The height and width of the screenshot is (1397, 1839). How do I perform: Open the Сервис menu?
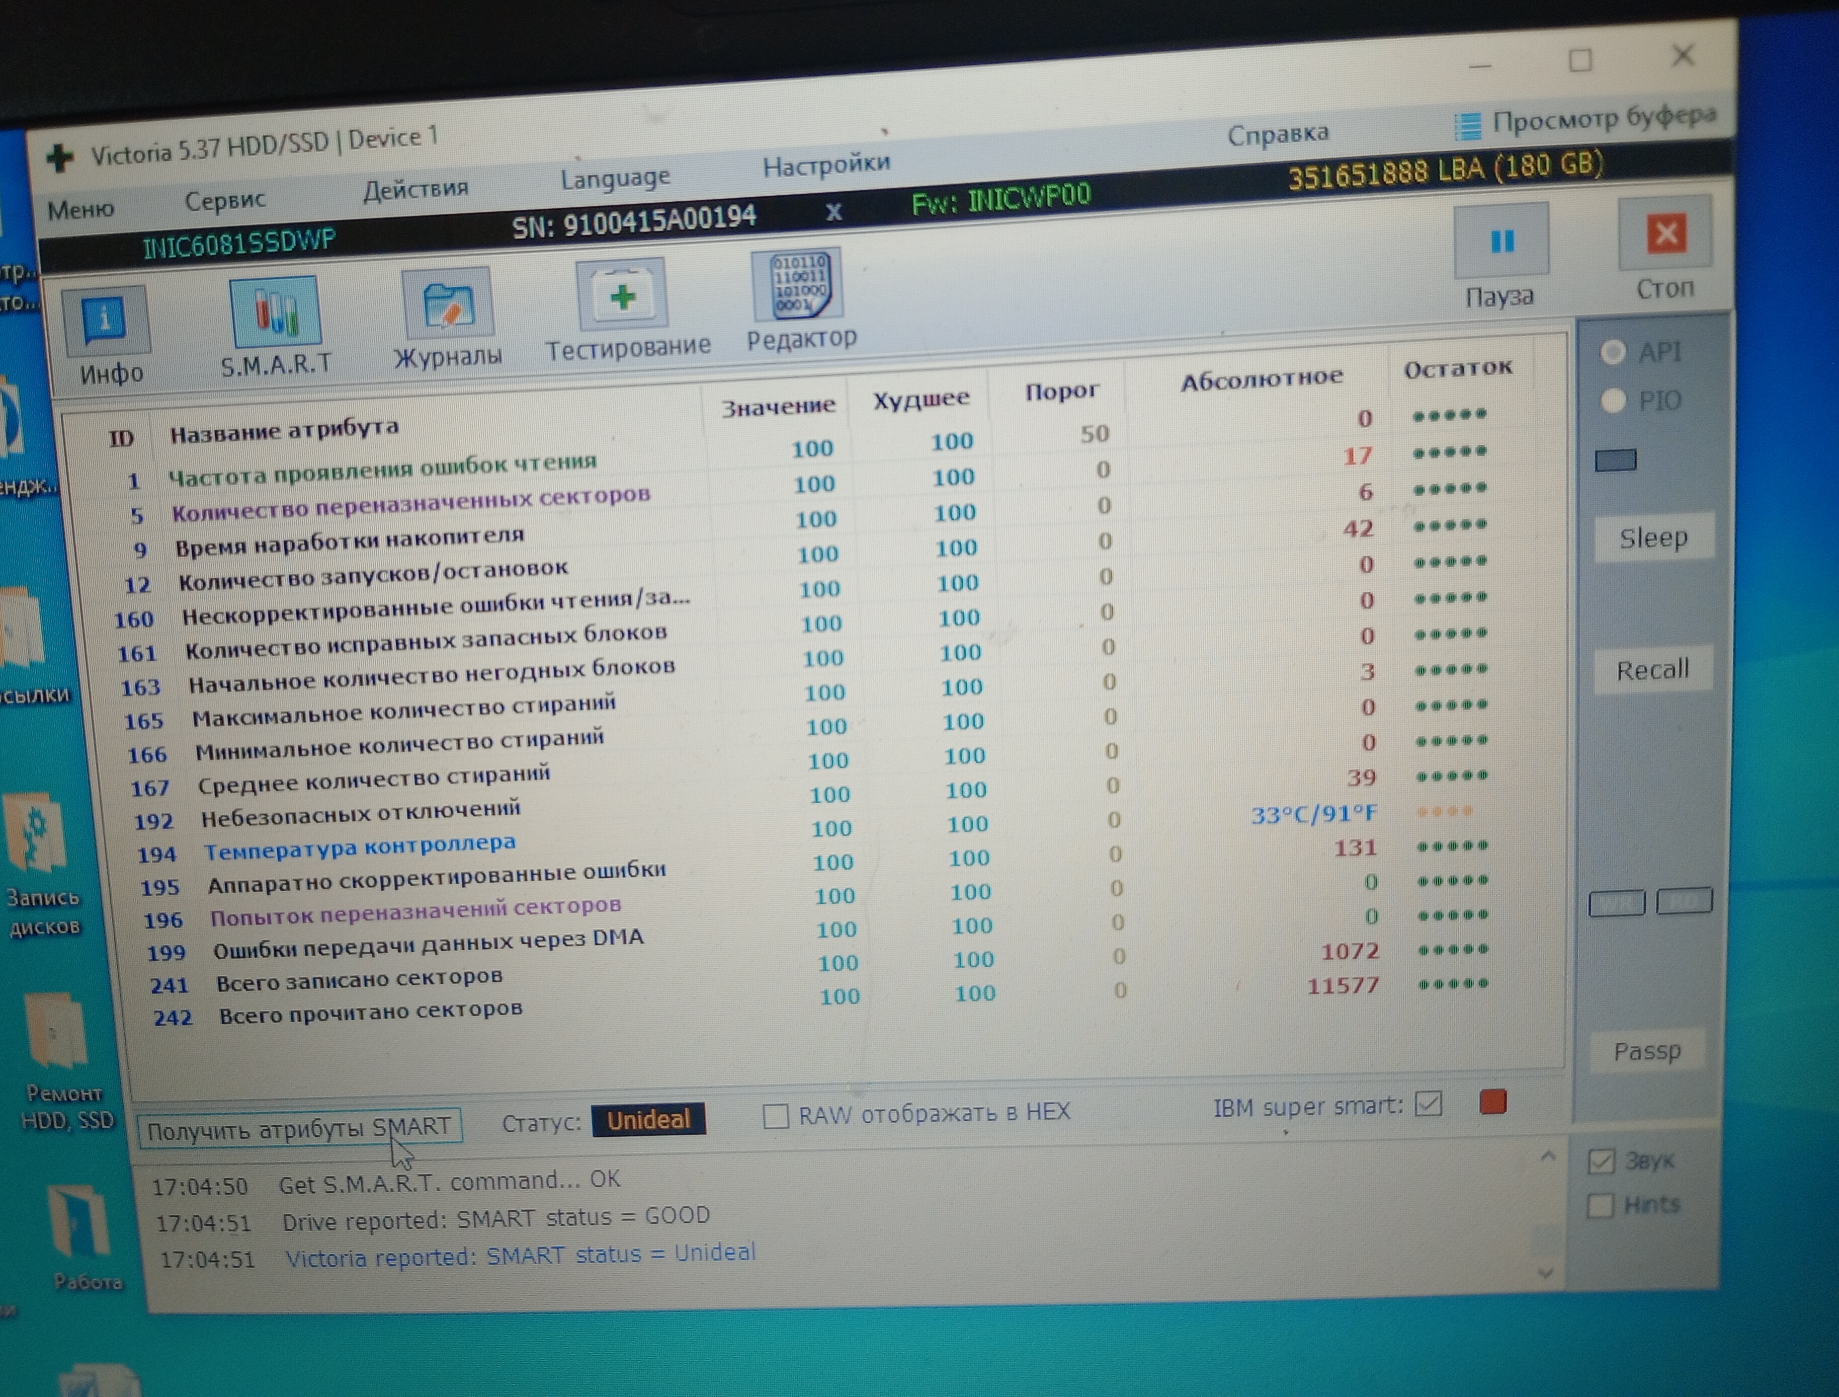224,200
